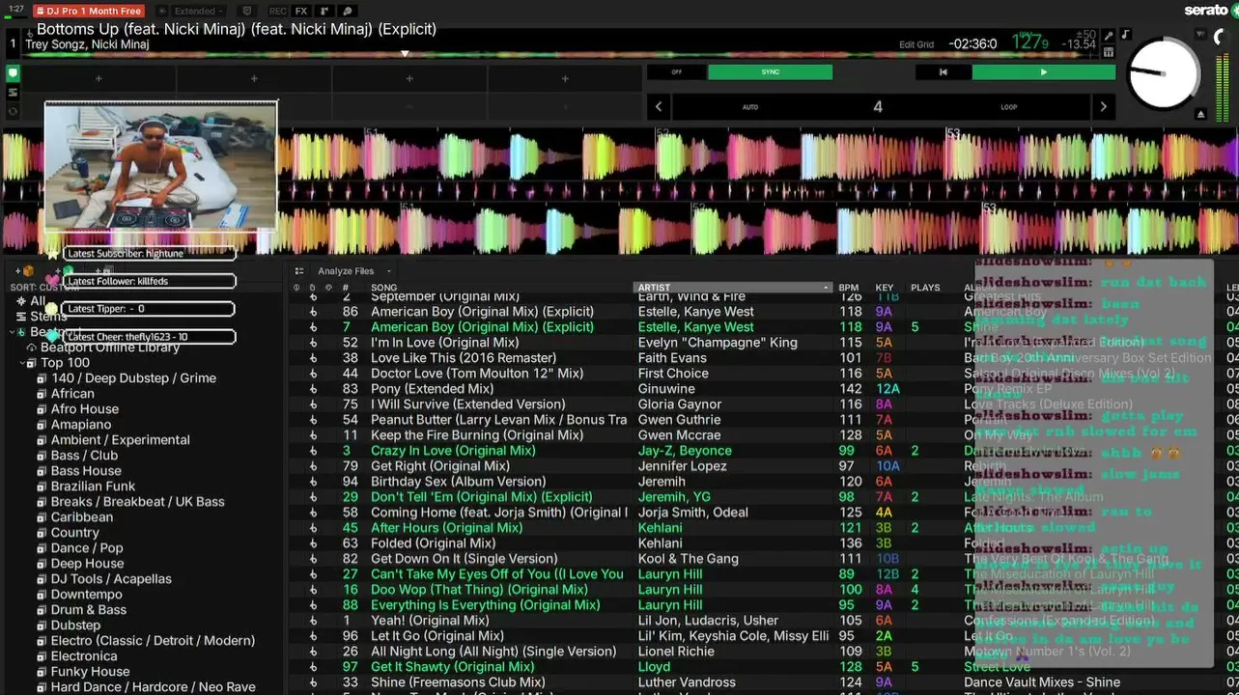Sort tracks by KEY column header

(x=885, y=288)
